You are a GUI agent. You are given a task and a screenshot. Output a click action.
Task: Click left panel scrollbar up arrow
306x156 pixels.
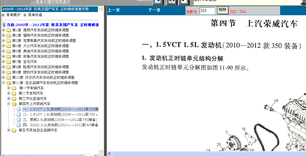pyautogui.click(x=101, y=8)
